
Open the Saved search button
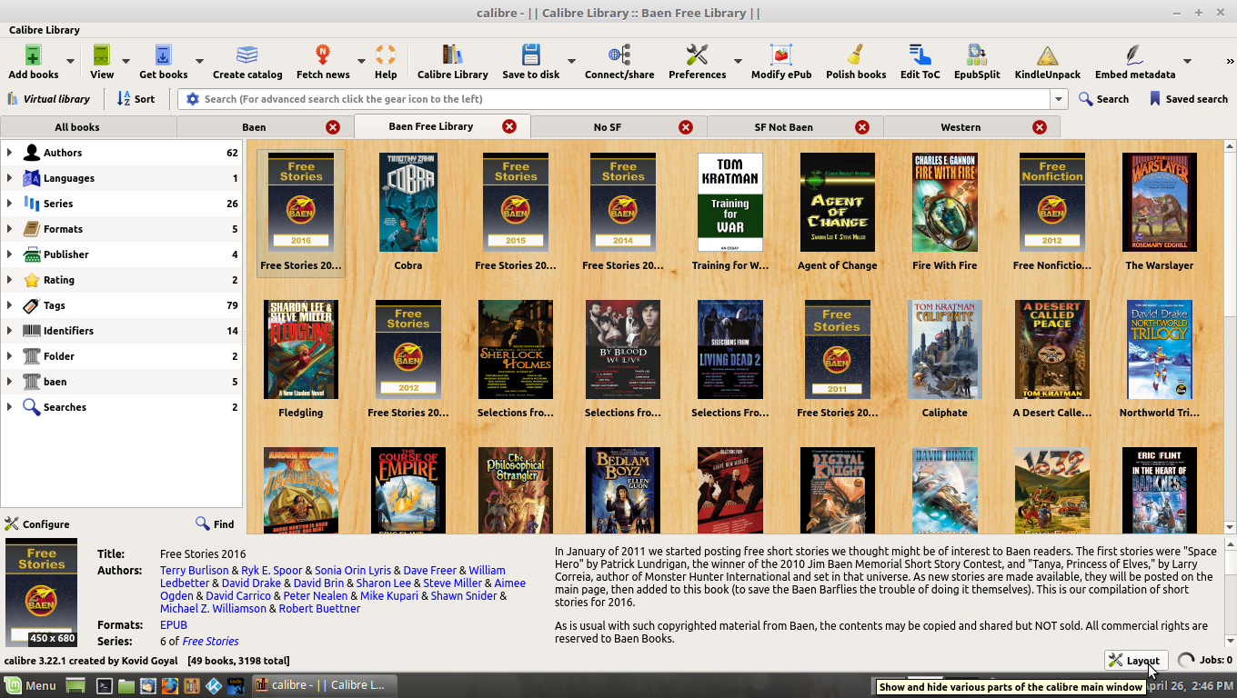tap(1188, 99)
